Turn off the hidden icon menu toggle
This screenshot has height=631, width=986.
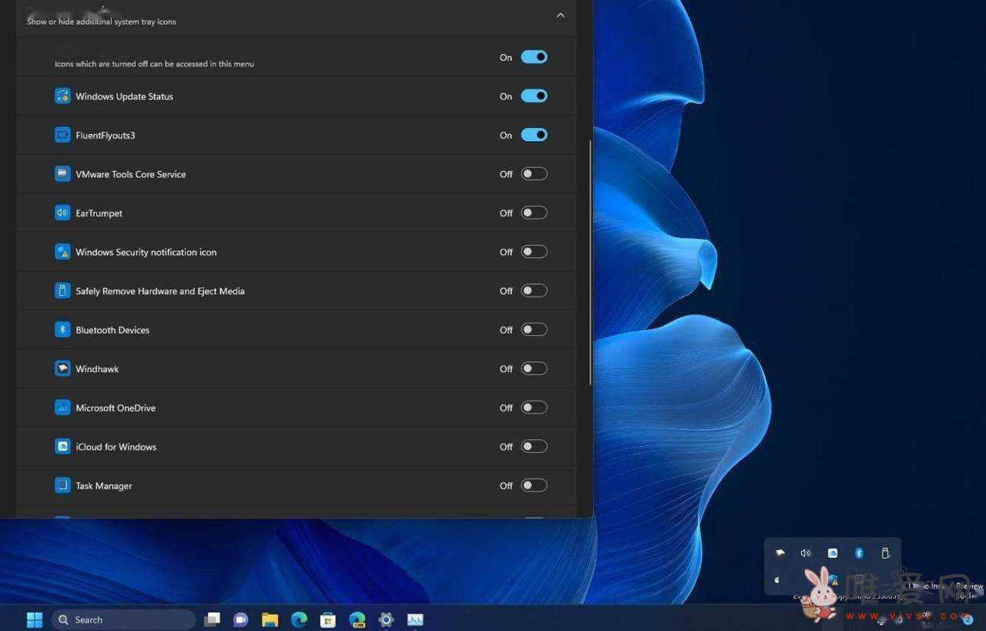pyautogui.click(x=534, y=57)
